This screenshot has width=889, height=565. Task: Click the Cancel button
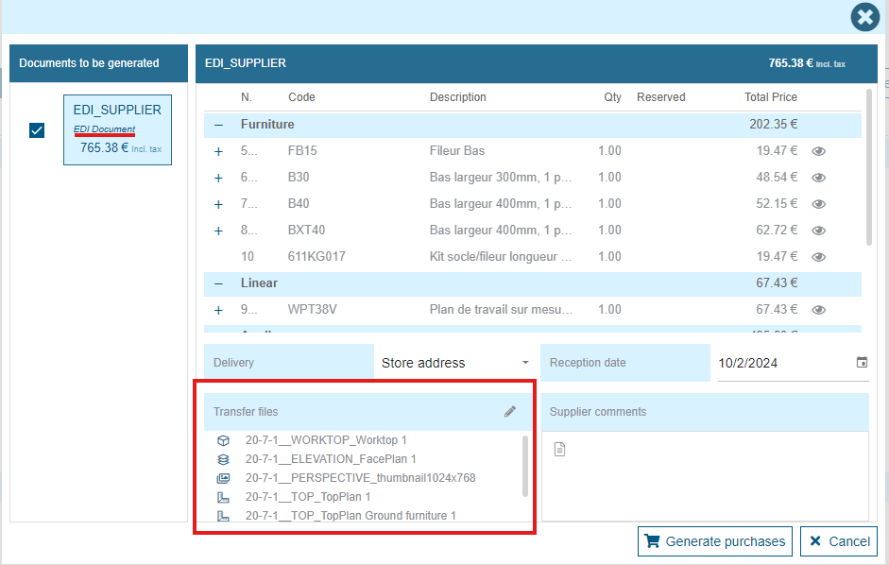coord(839,541)
